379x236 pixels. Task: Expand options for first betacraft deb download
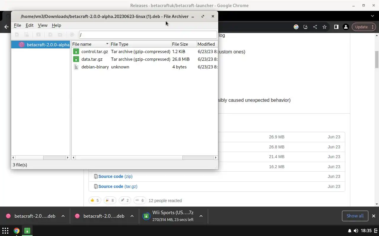pyautogui.click(x=63, y=216)
